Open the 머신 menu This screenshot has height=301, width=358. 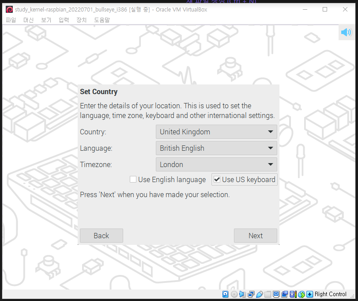[28, 20]
